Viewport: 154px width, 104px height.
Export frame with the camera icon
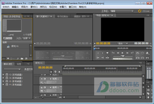click(147, 58)
